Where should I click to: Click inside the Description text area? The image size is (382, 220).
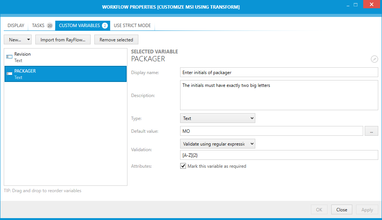click(x=279, y=95)
